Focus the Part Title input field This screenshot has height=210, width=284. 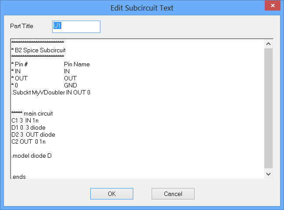[x=76, y=26]
